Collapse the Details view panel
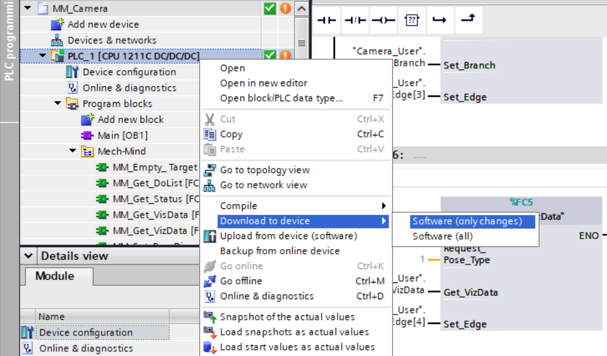Image resolution: width=607 pixels, height=356 pixels. [x=29, y=256]
